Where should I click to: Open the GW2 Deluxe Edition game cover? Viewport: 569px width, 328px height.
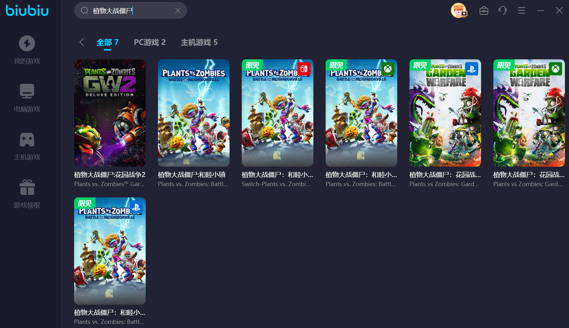(110, 113)
